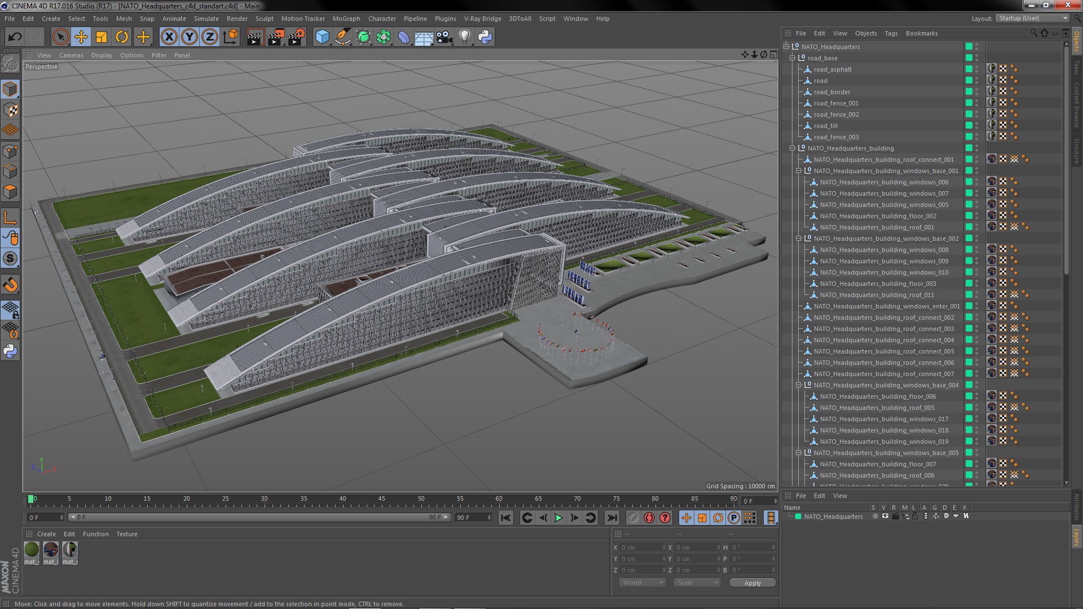Click the Spline Pen tool icon
The image size is (1083, 609).
(x=342, y=37)
